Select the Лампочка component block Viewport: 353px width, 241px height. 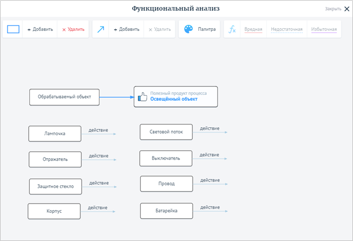click(x=55, y=134)
